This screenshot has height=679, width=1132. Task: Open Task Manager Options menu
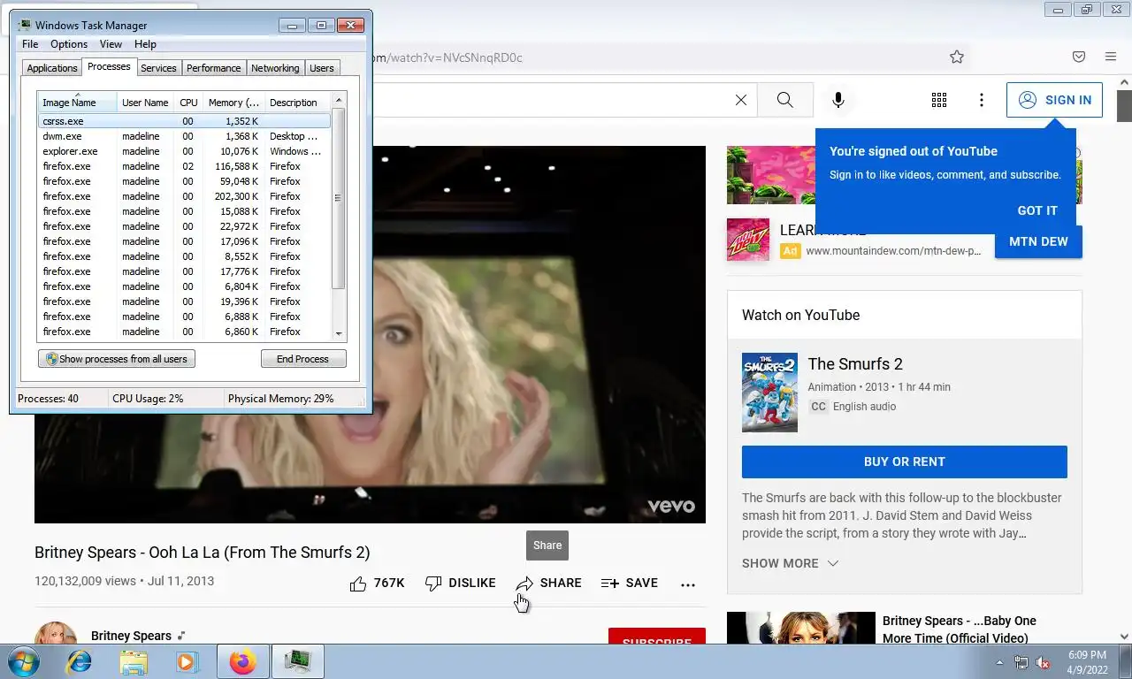pos(69,44)
